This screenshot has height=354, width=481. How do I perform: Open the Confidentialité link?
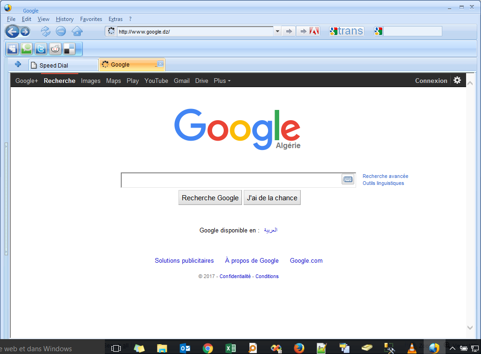[235, 276]
